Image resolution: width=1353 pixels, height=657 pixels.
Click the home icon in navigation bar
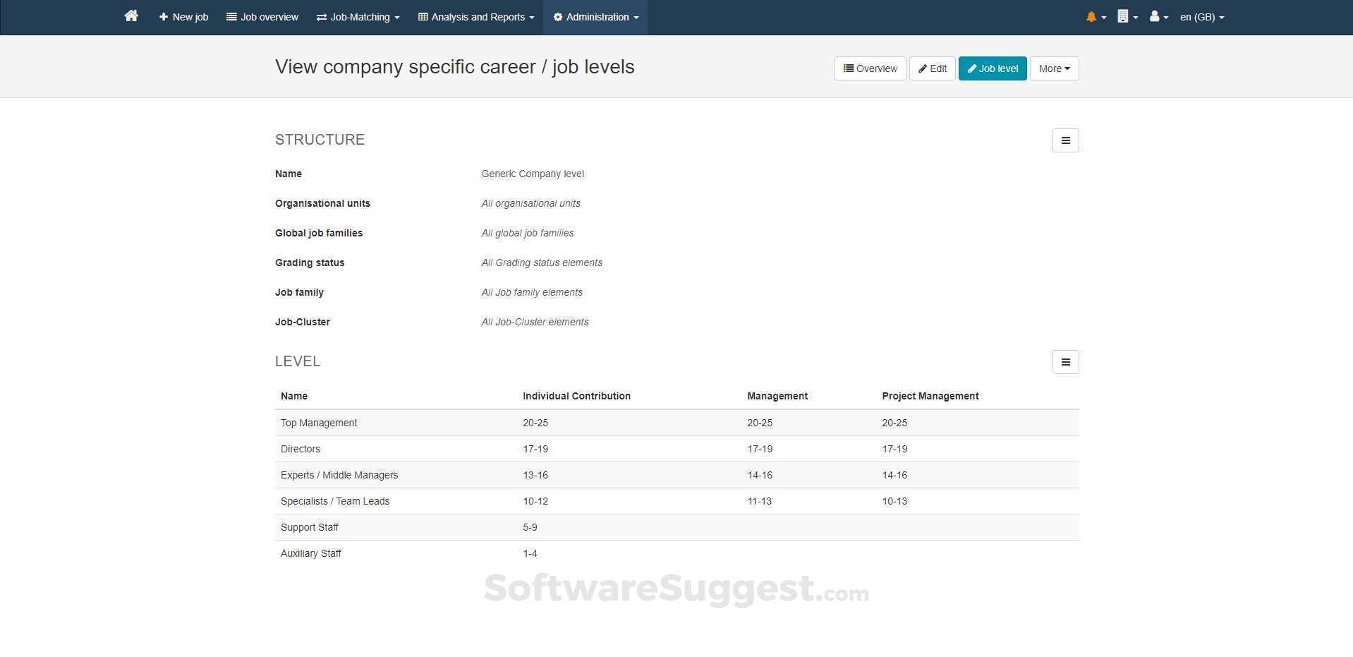tap(131, 16)
